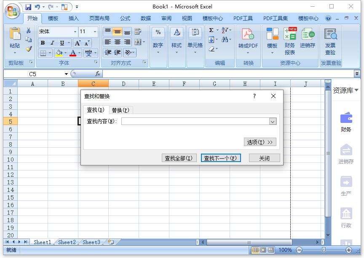Toggle italic formatting
The width and height of the screenshot is (364, 258).
coord(53,43)
